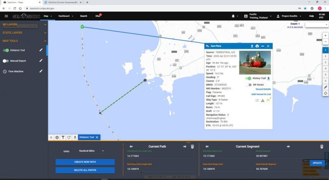Viewport: 329px width, 180px height.
Task: Delete the Current Path with trash icon
Action: tap(192, 146)
